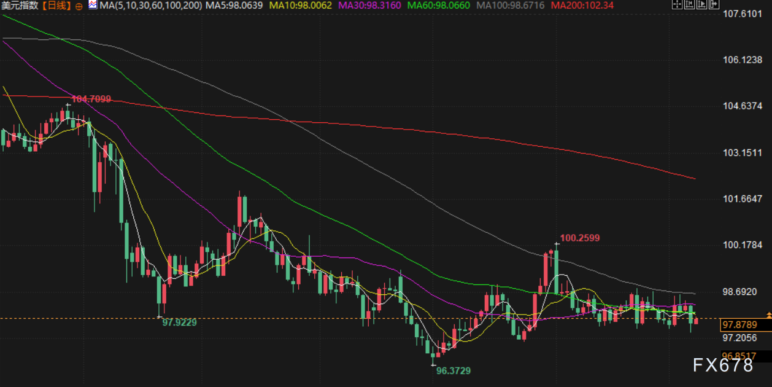Click the orange double-up arrow on price axis

(769, 315)
